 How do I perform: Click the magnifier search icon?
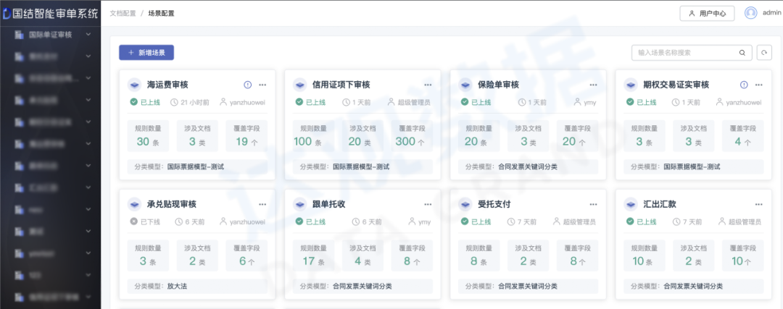coord(742,52)
